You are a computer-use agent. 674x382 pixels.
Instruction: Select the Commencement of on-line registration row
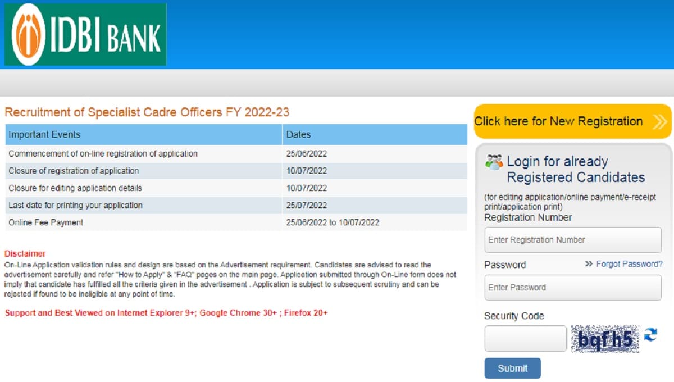(x=103, y=153)
